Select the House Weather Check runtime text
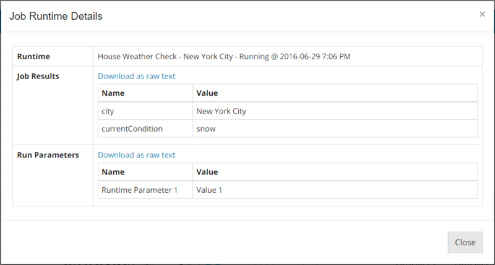The height and width of the screenshot is (265, 495). pyautogui.click(x=225, y=57)
